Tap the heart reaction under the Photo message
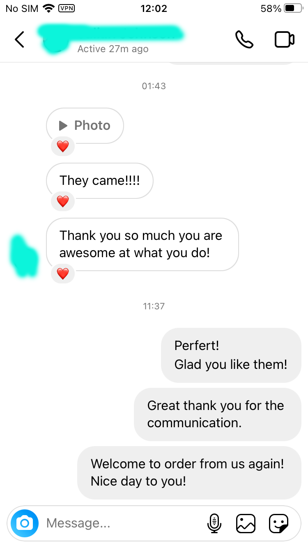Viewport: 308px width, 548px height. [x=63, y=146]
